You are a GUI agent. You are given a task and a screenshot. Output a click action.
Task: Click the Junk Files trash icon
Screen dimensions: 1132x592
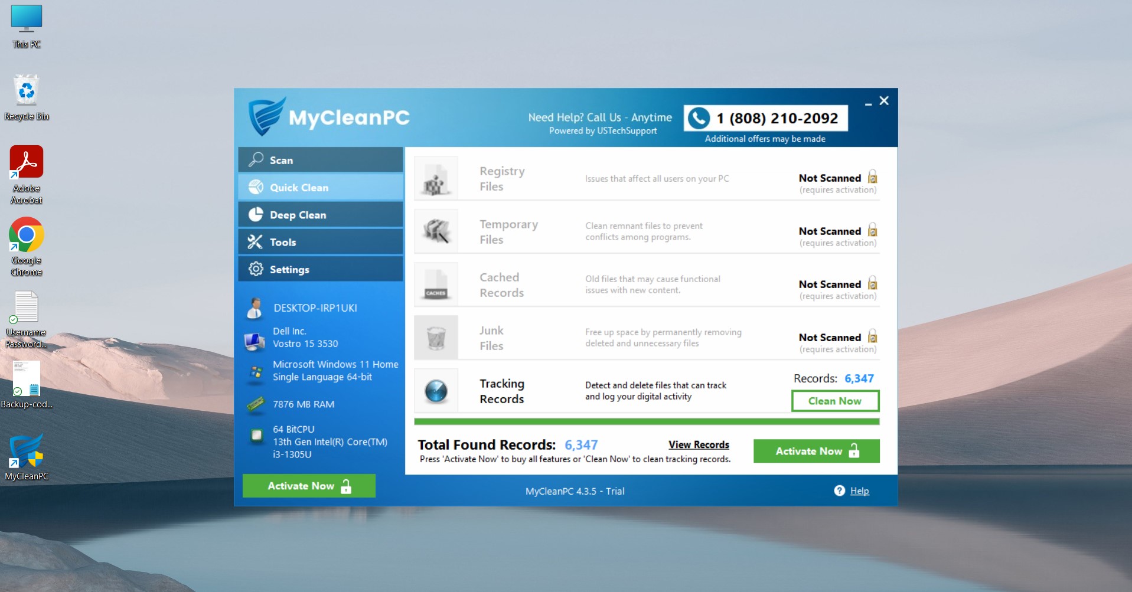point(436,337)
